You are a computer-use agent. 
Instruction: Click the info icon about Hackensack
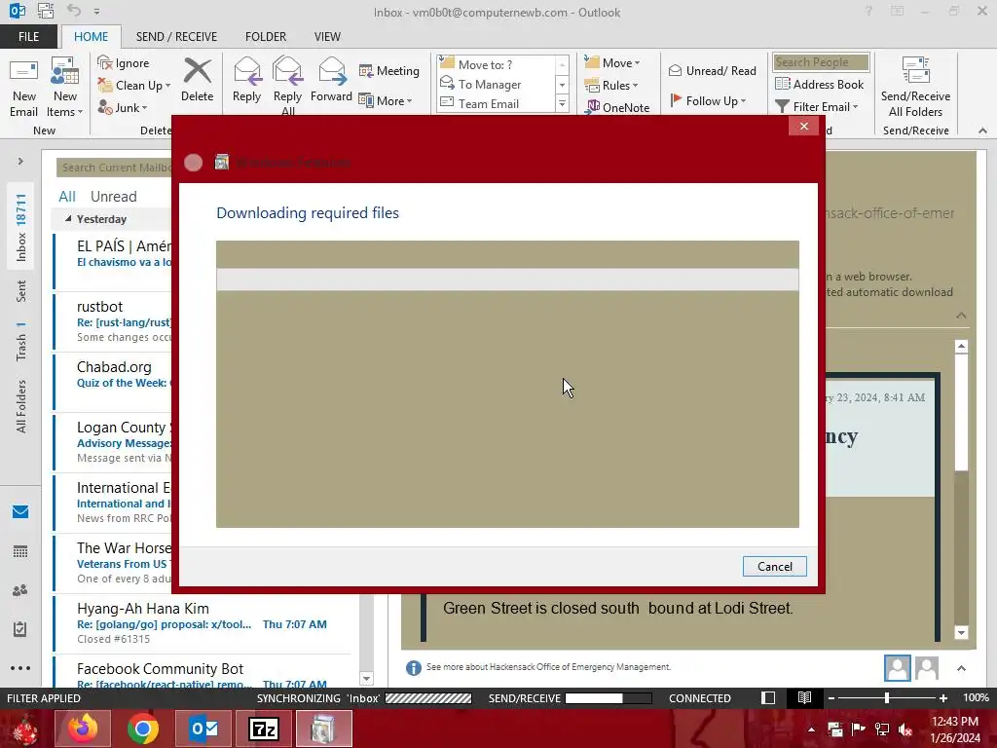point(413,668)
